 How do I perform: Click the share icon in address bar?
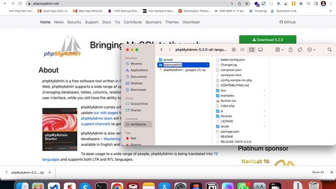239,4
